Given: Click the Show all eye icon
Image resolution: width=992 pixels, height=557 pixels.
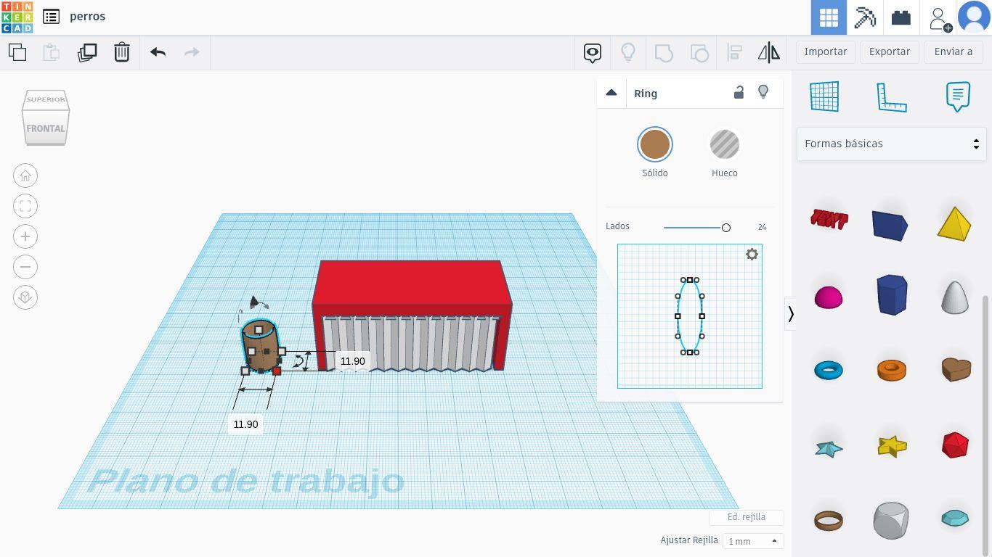Looking at the screenshot, I should [x=593, y=52].
